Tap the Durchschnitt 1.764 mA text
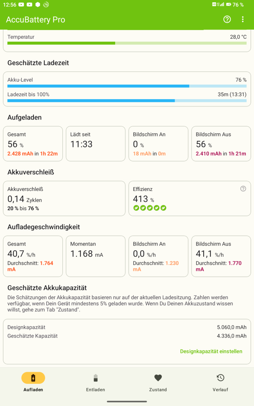Image resolution: width=254 pixels, height=406 pixels. tap(30, 266)
